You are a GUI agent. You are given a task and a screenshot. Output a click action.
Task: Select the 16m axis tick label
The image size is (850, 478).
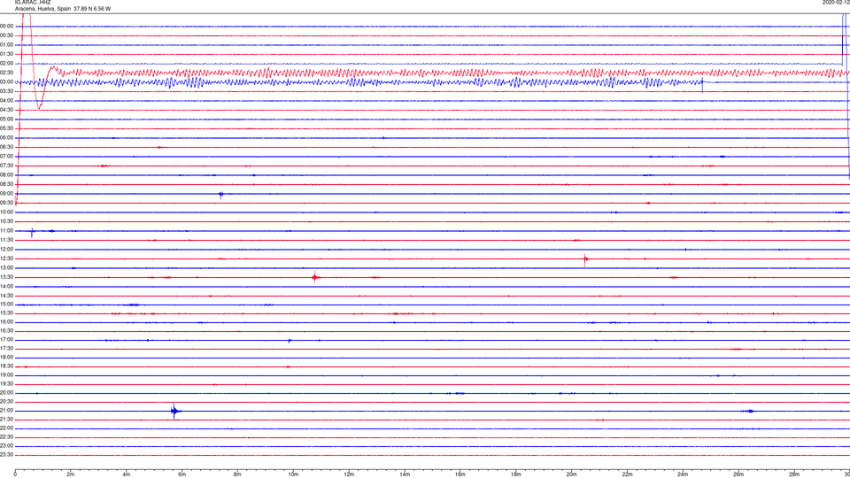[x=460, y=474]
